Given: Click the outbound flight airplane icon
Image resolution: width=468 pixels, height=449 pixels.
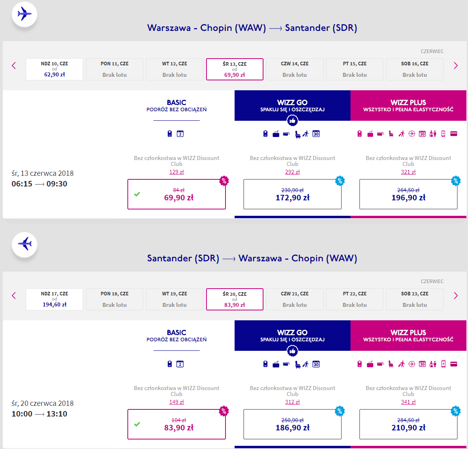Looking at the screenshot, I should click(x=25, y=14).
